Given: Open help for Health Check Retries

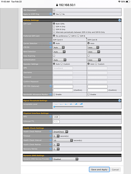Looking at the screenshot, I should [50, 144].
